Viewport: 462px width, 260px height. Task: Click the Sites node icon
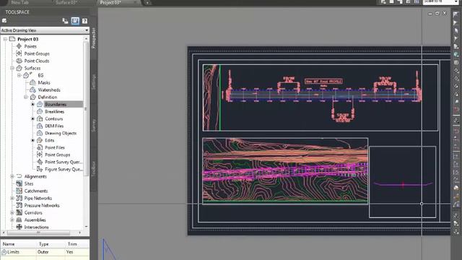coord(19,183)
